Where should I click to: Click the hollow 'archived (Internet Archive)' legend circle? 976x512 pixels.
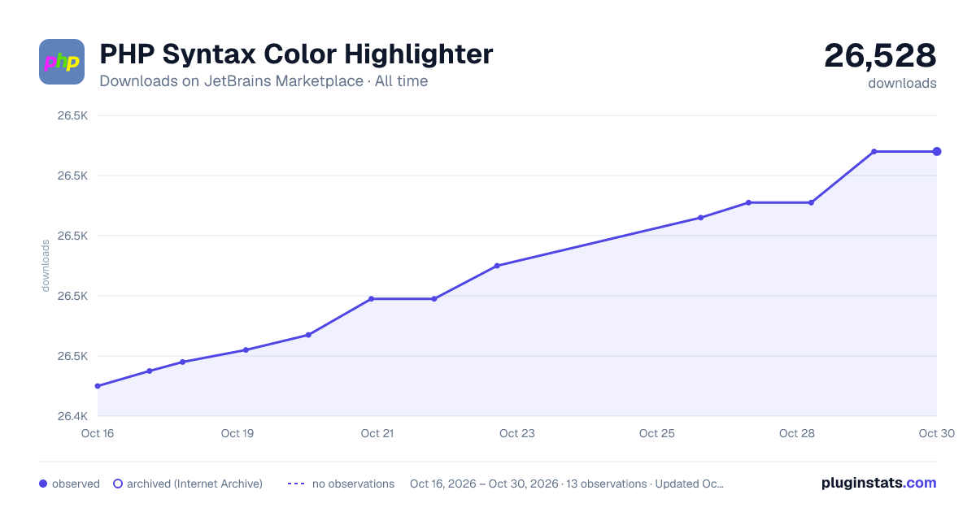click(x=118, y=484)
